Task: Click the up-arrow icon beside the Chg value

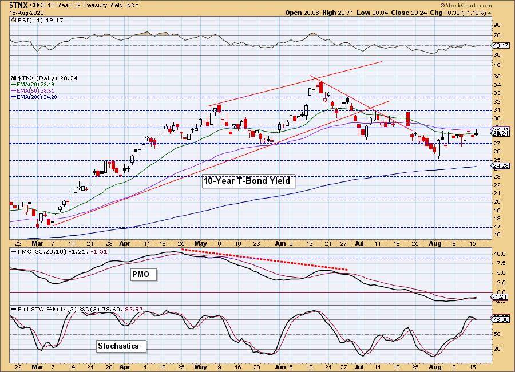Action: [489, 13]
